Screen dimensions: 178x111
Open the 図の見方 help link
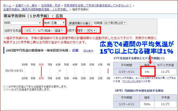(x=88, y=51)
